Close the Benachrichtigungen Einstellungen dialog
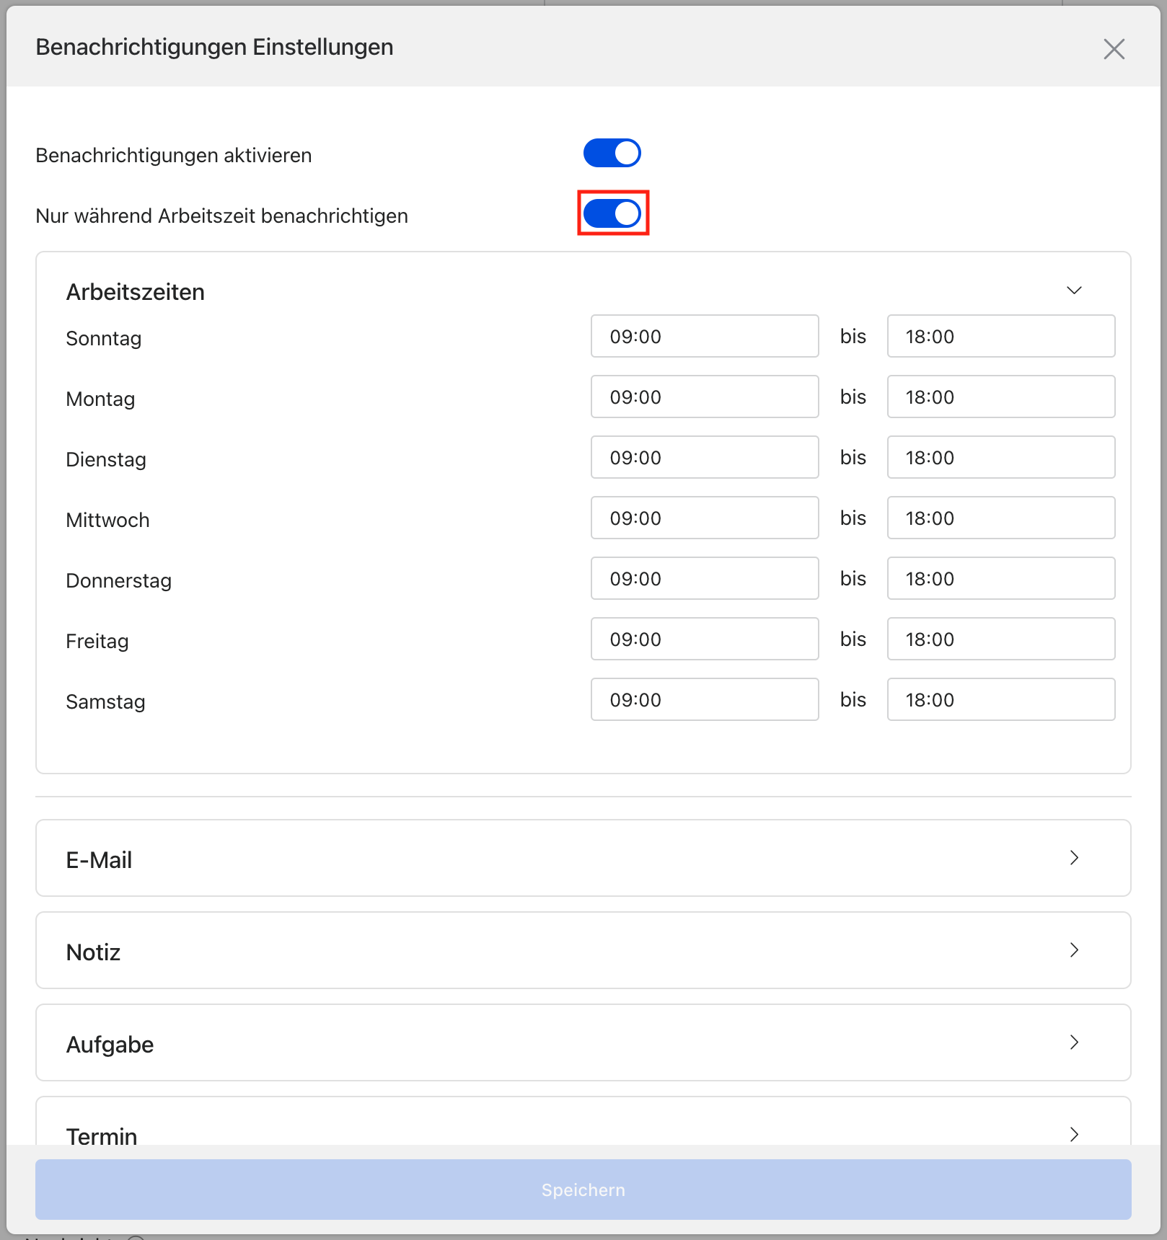 pyautogui.click(x=1114, y=49)
